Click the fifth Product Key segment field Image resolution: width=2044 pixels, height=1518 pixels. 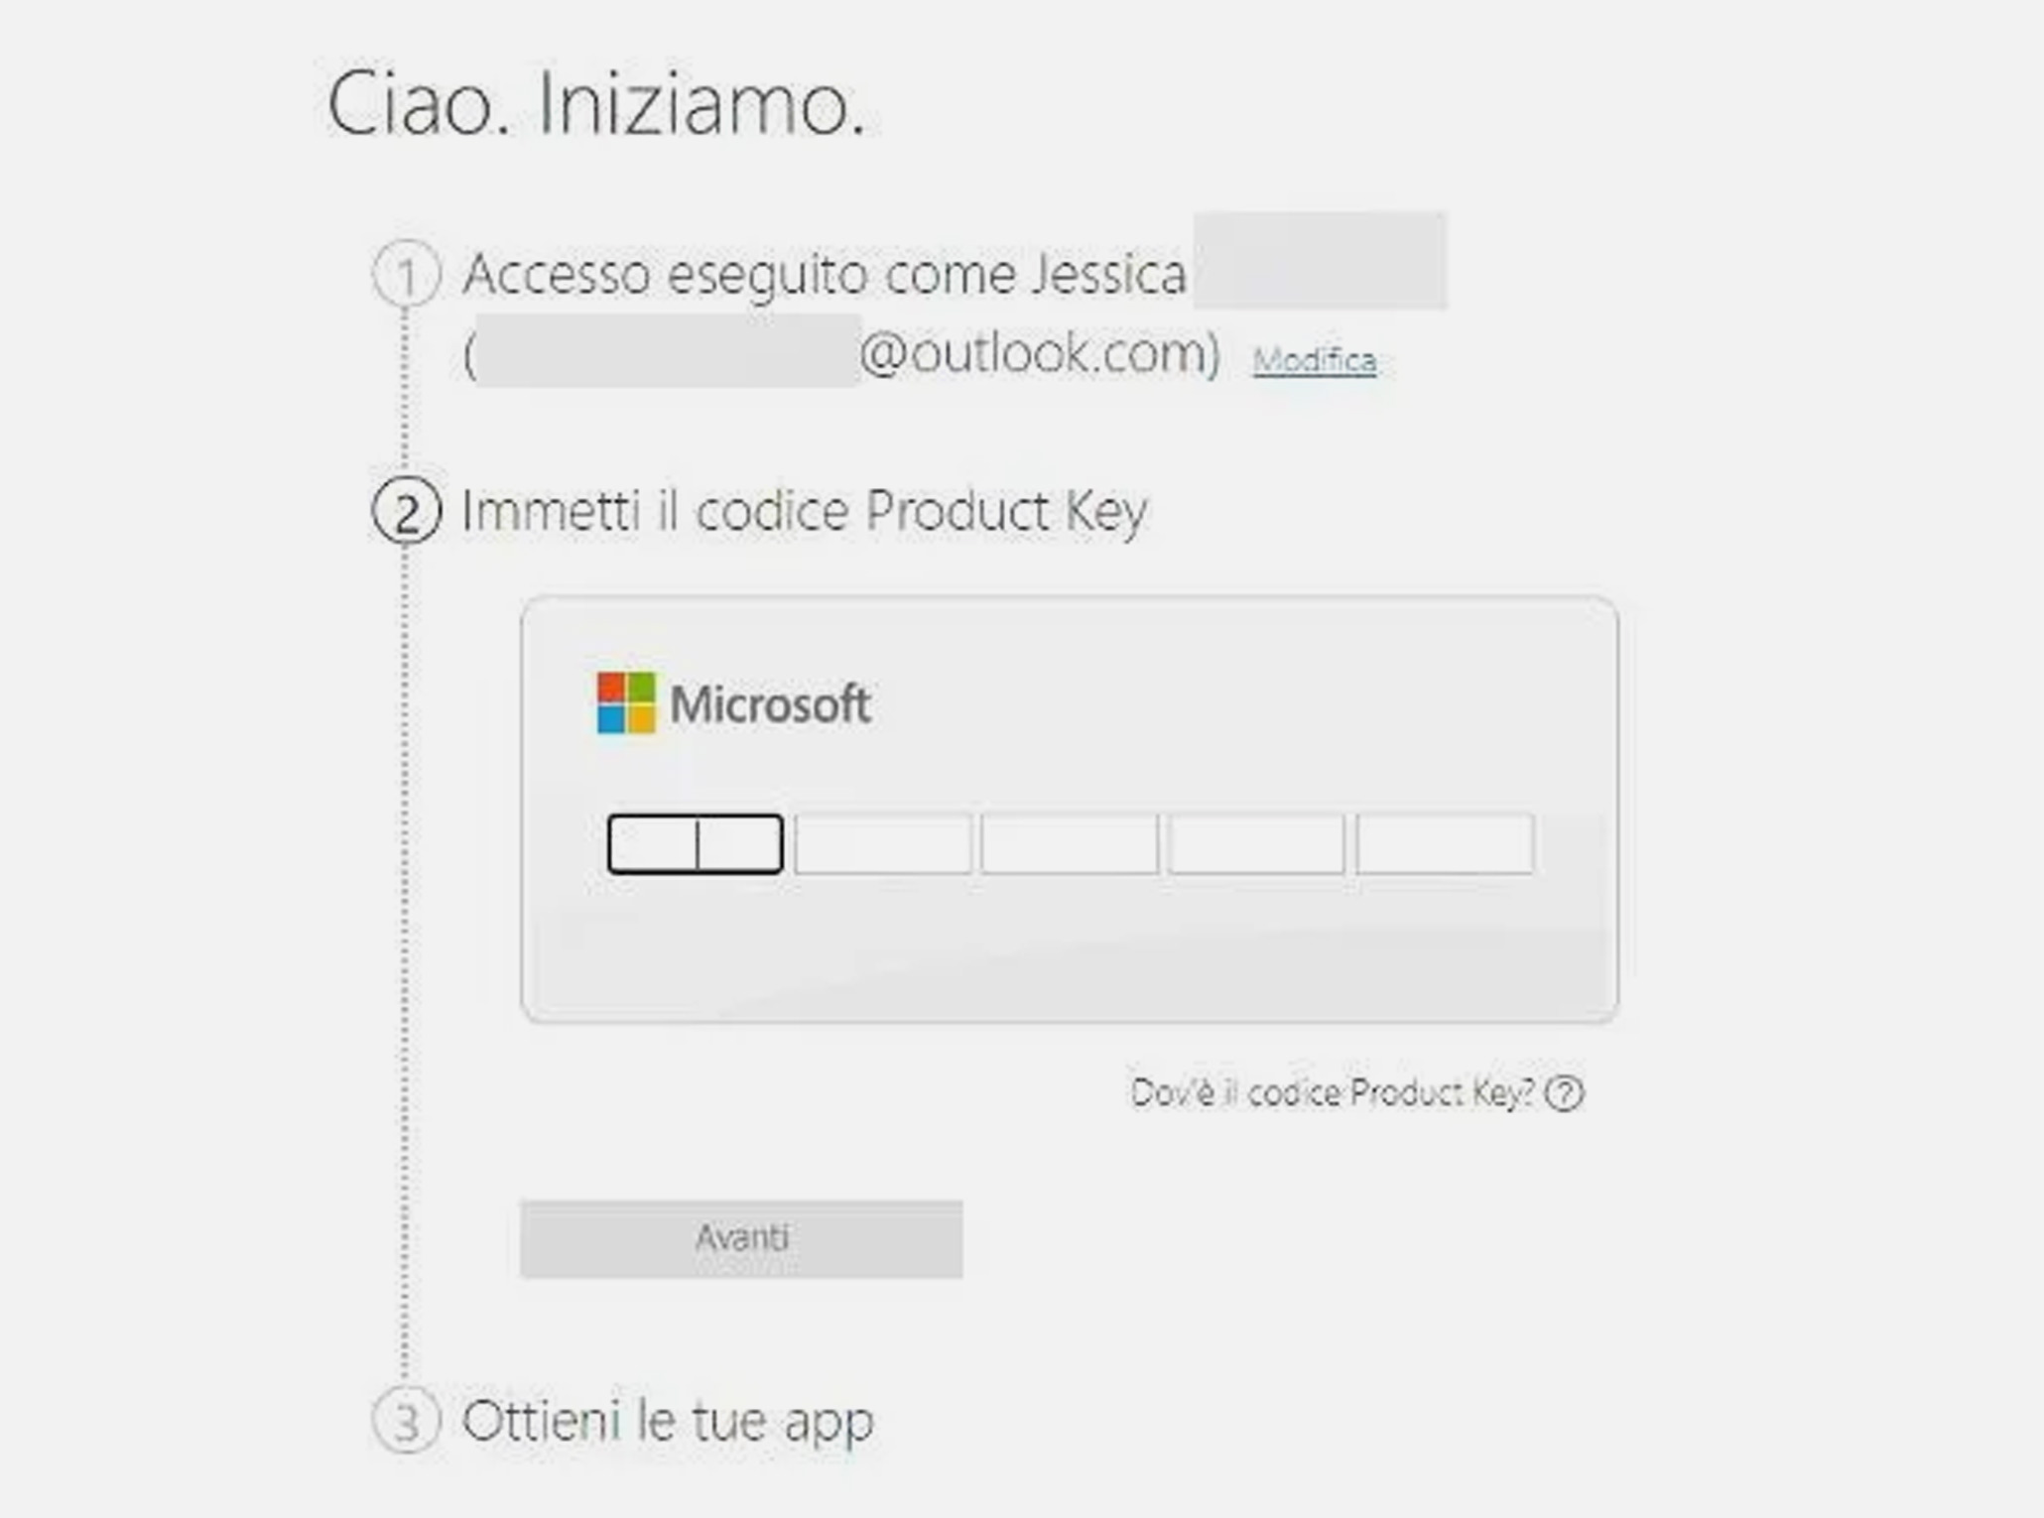[1444, 844]
